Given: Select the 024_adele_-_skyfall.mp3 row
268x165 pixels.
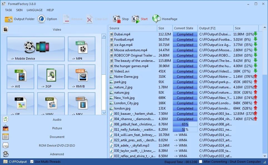Looking at the screenshot, I should point(185,145).
